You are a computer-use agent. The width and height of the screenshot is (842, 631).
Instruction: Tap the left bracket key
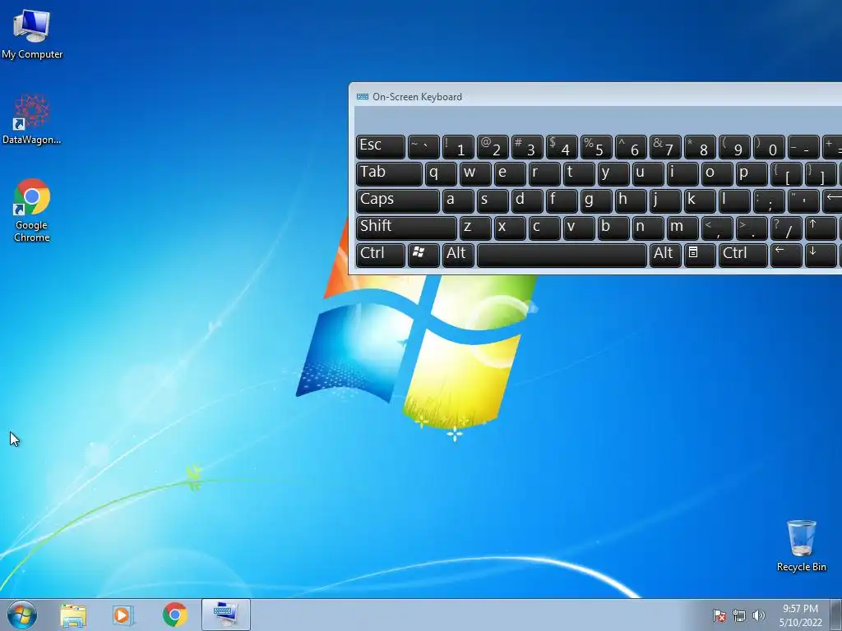(x=785, y=174)
